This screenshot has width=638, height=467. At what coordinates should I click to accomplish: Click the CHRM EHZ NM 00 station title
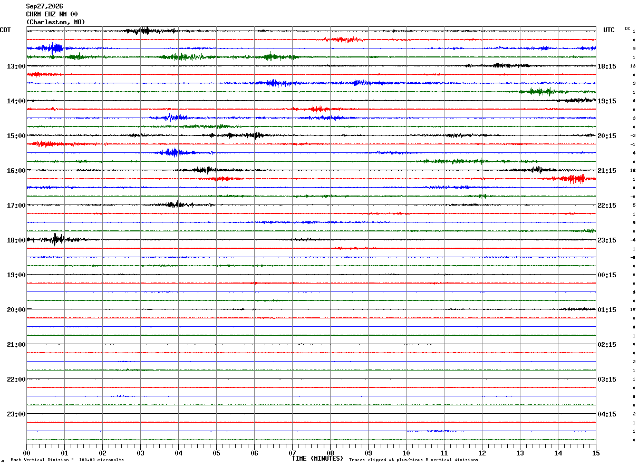tap(52, 14)
